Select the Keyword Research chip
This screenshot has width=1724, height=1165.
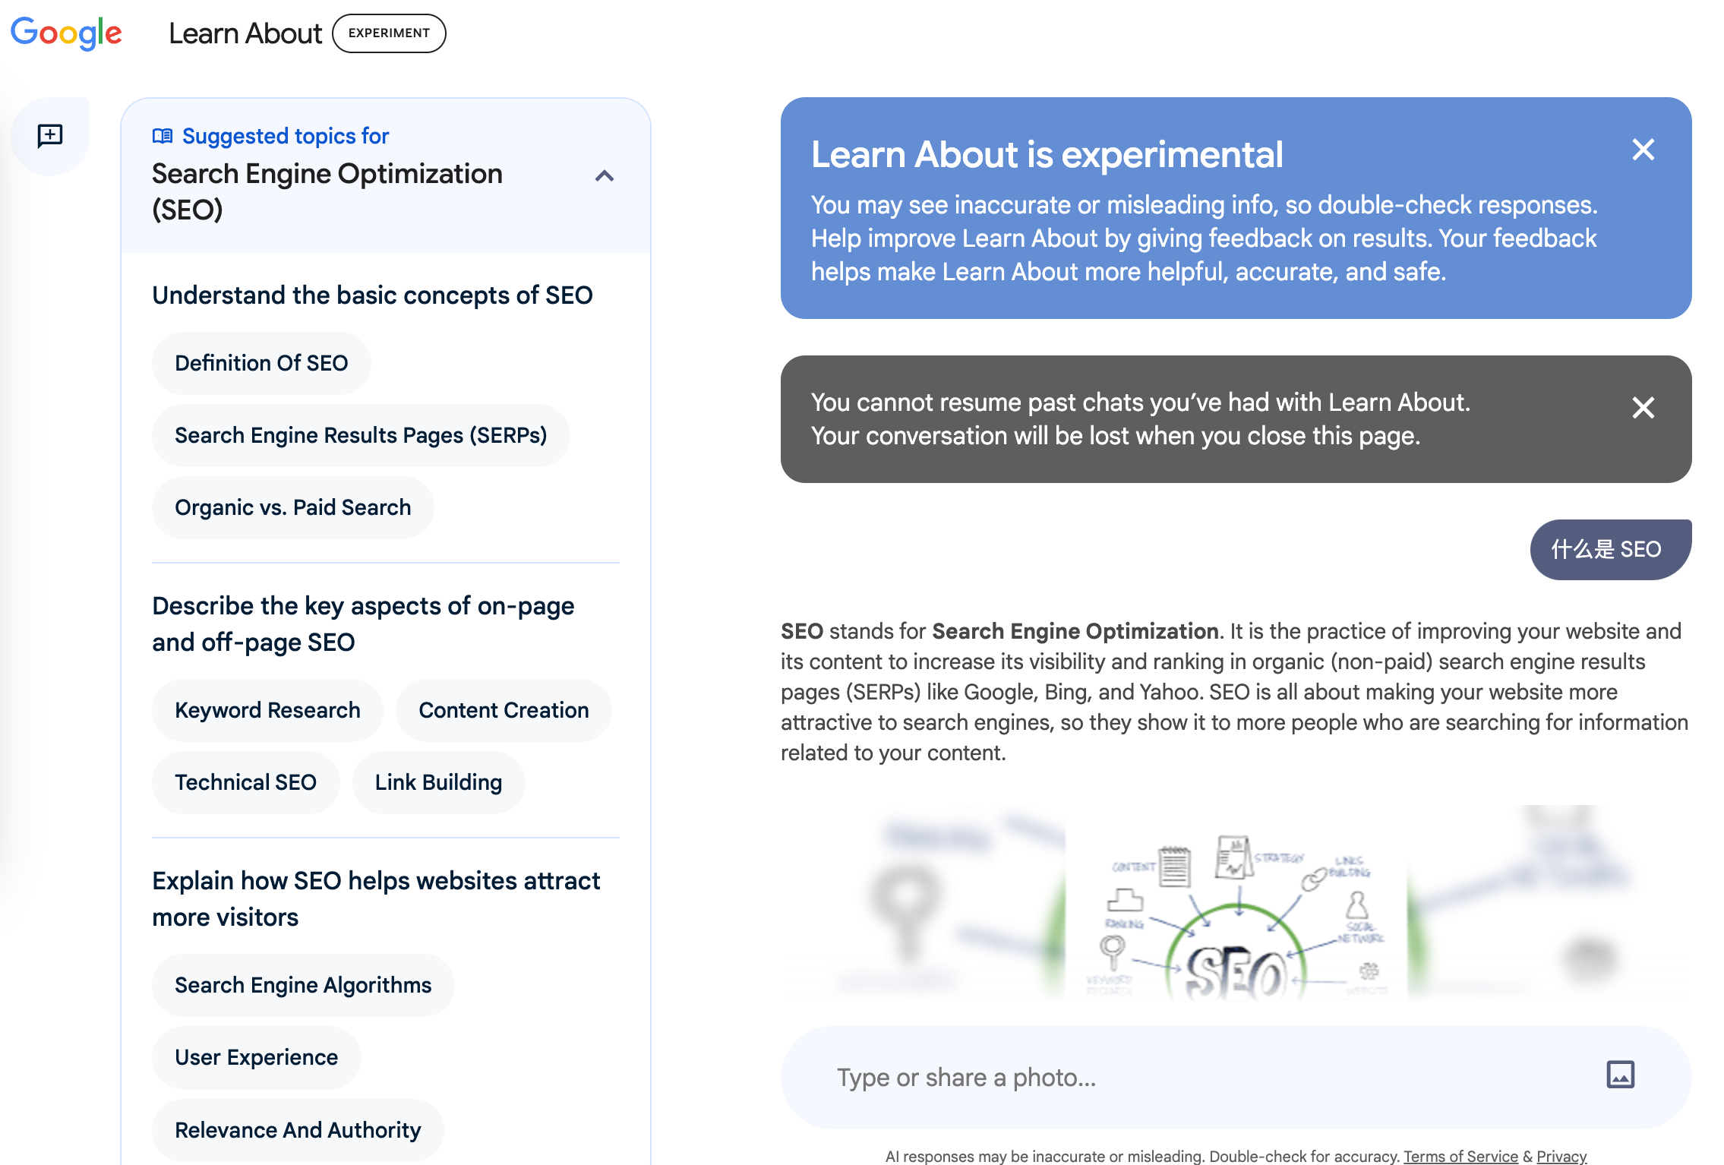coord(267,710)
